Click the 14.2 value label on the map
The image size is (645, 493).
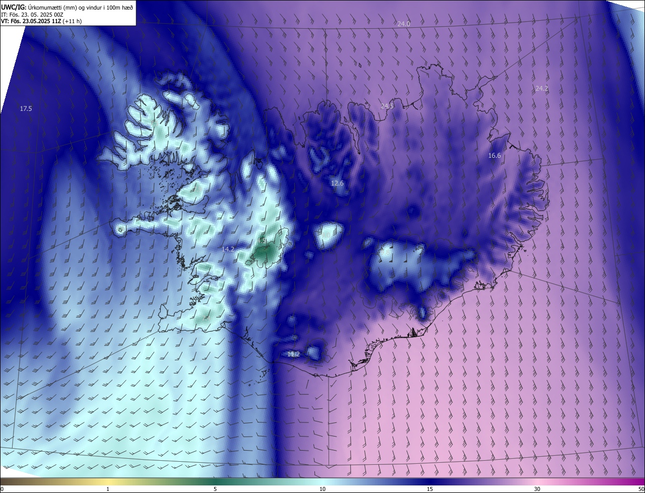coord(228,249)
